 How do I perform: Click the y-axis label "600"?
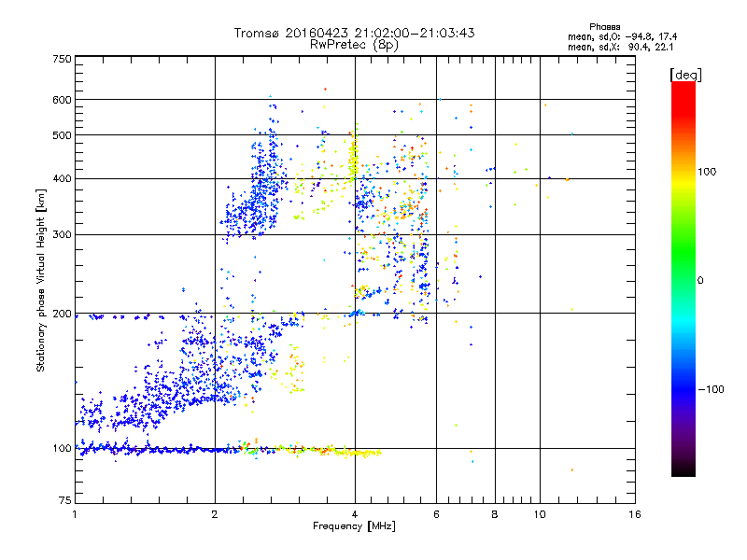point(62,100)
